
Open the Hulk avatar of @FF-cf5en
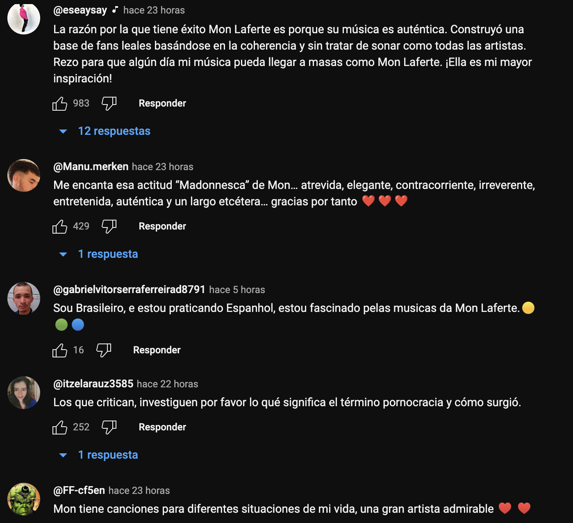[x=24, y=499]
